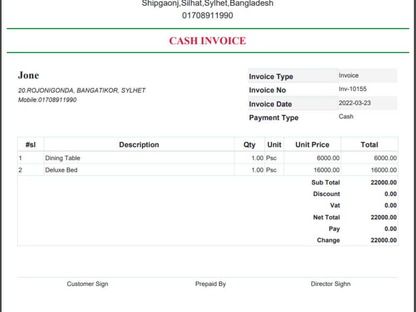Click Deluxe Bed row total 16000.00
The width and height of the screenshot is (416, 312).
click(384, 170)
